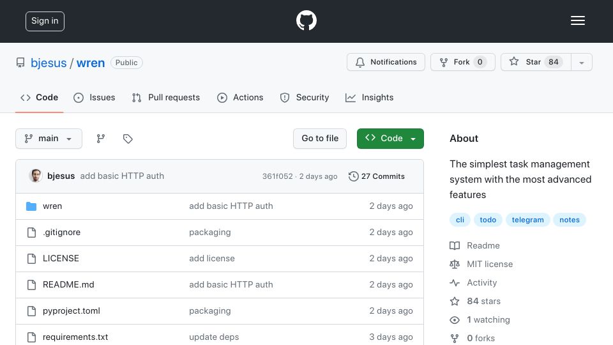Open the Actions tab
Viewport: 613px width, 345px height.
pyautogui.click(x=241, y=97)
